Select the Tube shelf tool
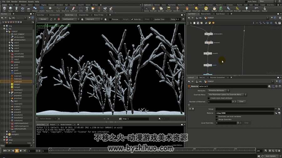The height and width of the screenshot is (158, 282). (17, 9)
